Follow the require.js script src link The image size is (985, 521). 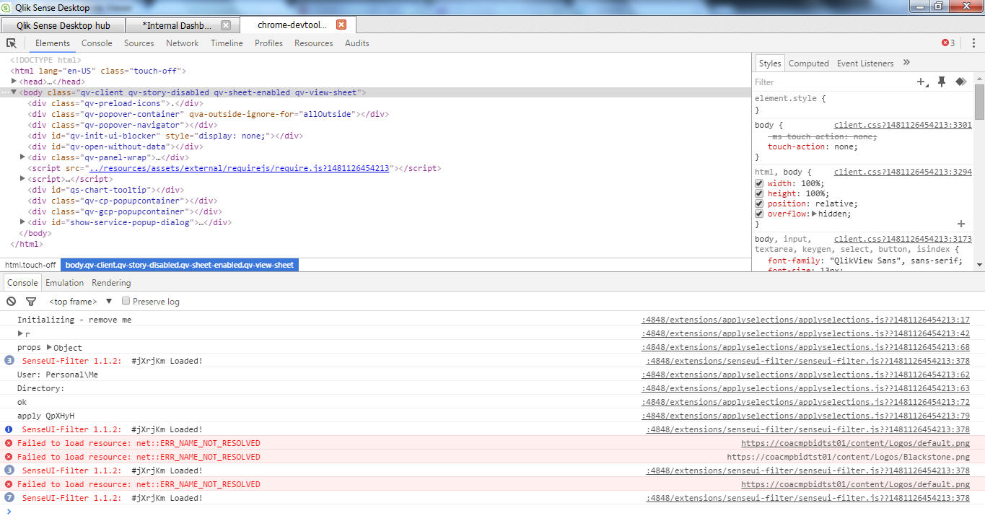coord(239,168)
